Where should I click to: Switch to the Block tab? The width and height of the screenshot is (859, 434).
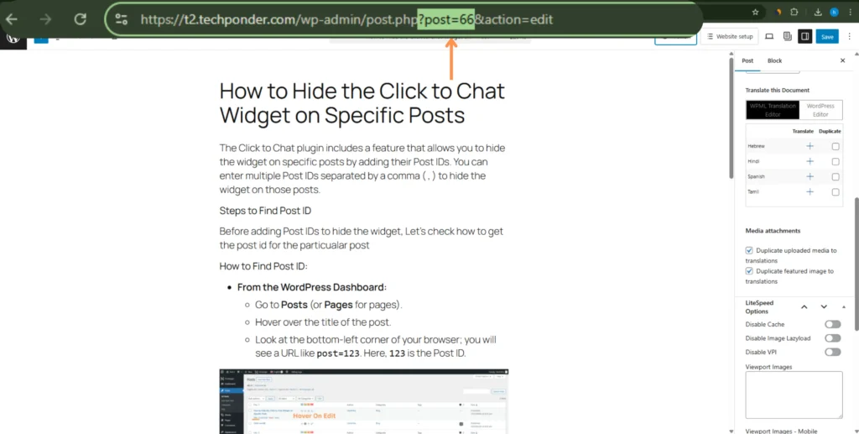[x=774, y=60]
